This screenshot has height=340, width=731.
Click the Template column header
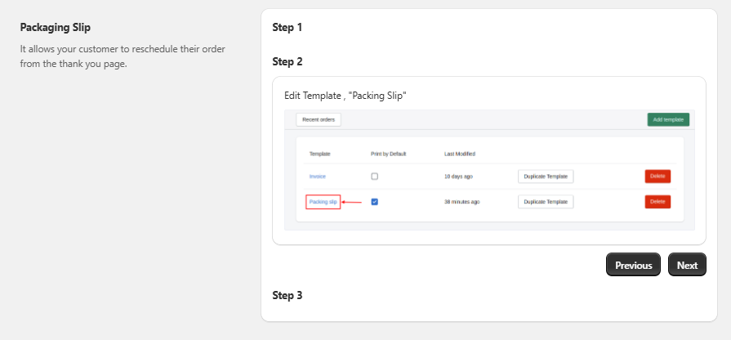coord(319,154)
